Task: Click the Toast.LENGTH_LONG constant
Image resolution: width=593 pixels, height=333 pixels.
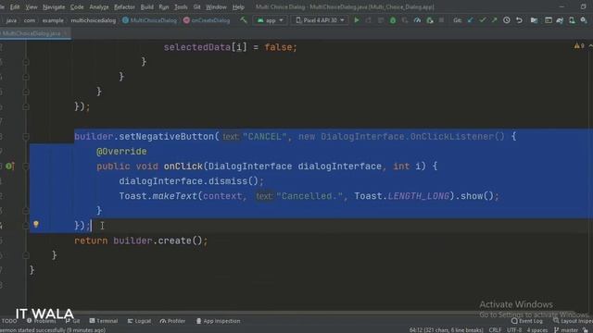Action: coord(418,196)
